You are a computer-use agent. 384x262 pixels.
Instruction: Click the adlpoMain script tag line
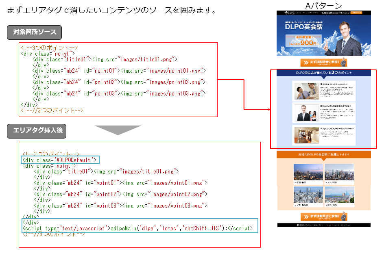137,228
